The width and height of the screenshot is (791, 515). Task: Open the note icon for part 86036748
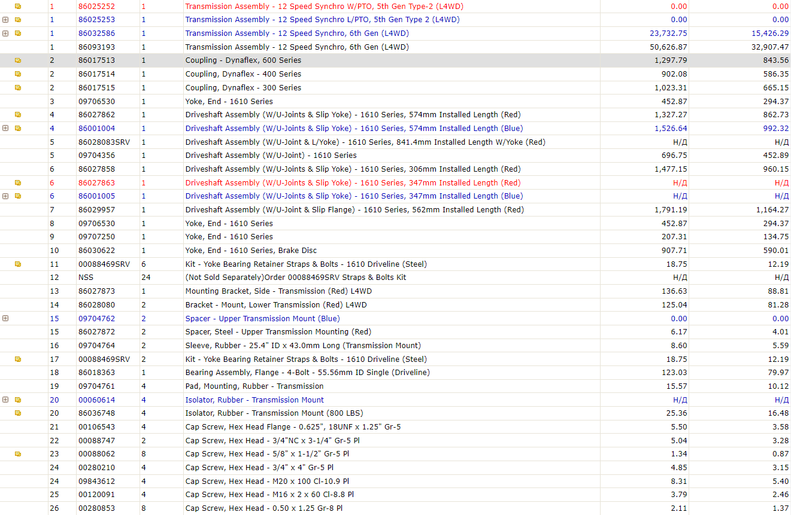(x=18, y=413)
